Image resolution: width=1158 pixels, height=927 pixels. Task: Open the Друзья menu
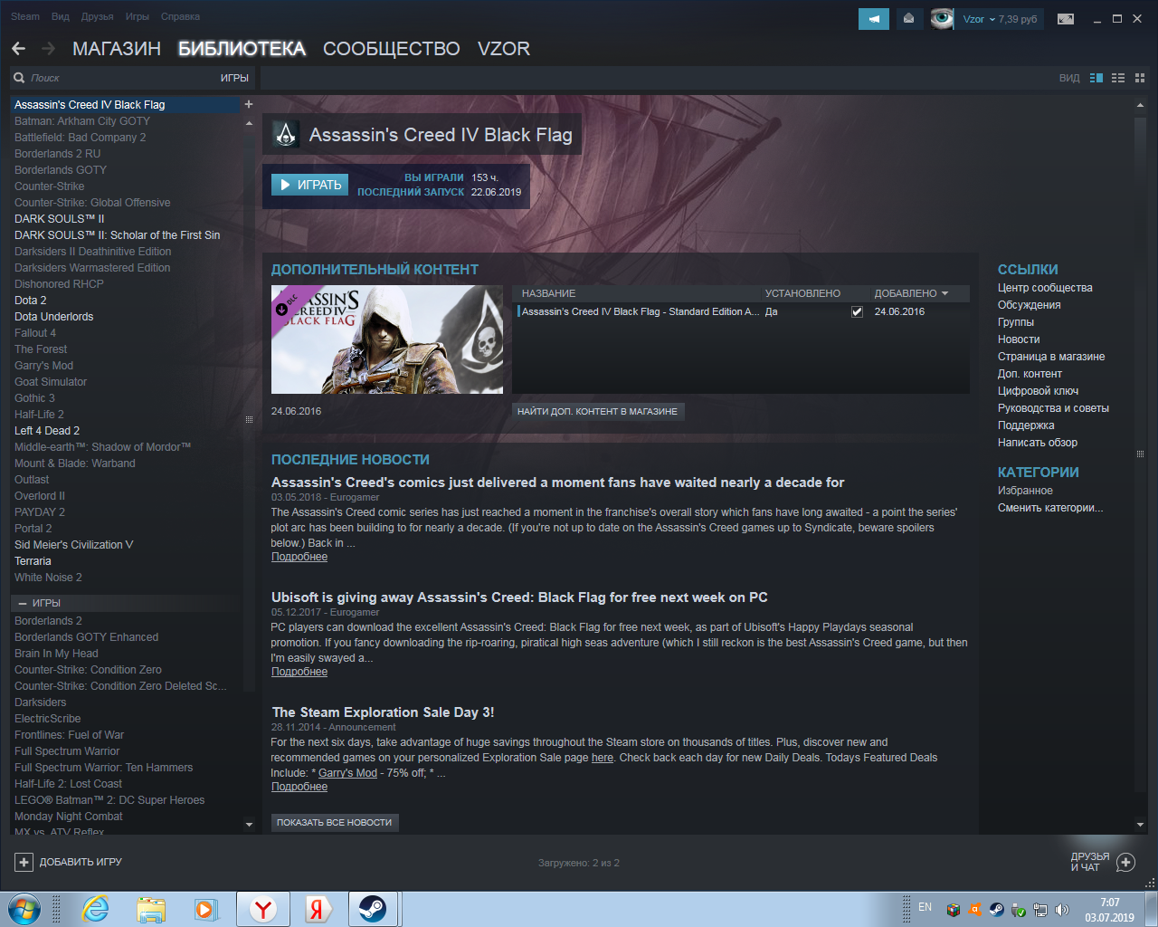(x=98, y=16)
